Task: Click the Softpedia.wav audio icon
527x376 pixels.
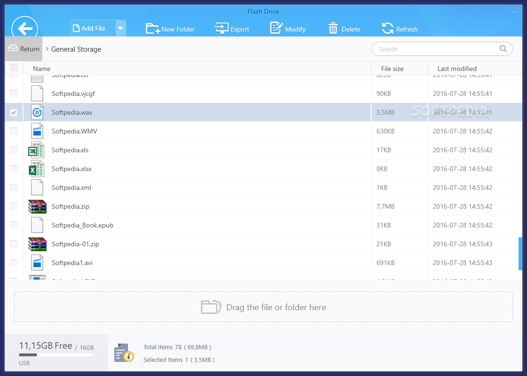Action: [x=37, y=112]
